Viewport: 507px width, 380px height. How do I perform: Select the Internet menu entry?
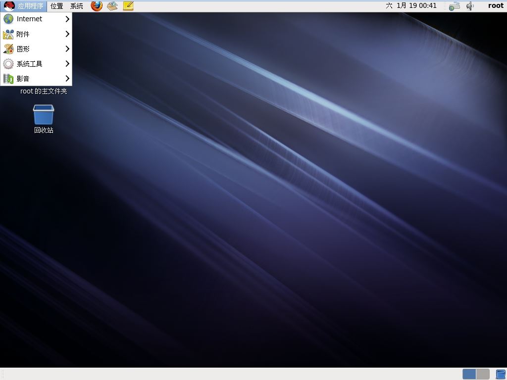[36, 19]
